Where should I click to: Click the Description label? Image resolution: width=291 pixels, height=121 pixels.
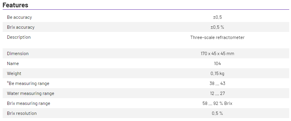point(19,37)
